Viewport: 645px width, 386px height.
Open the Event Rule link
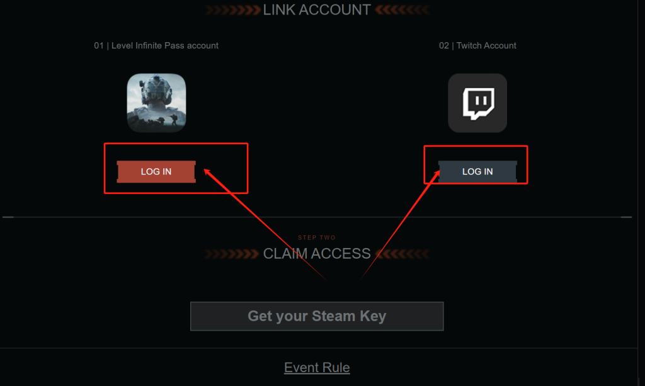(317, 367)
